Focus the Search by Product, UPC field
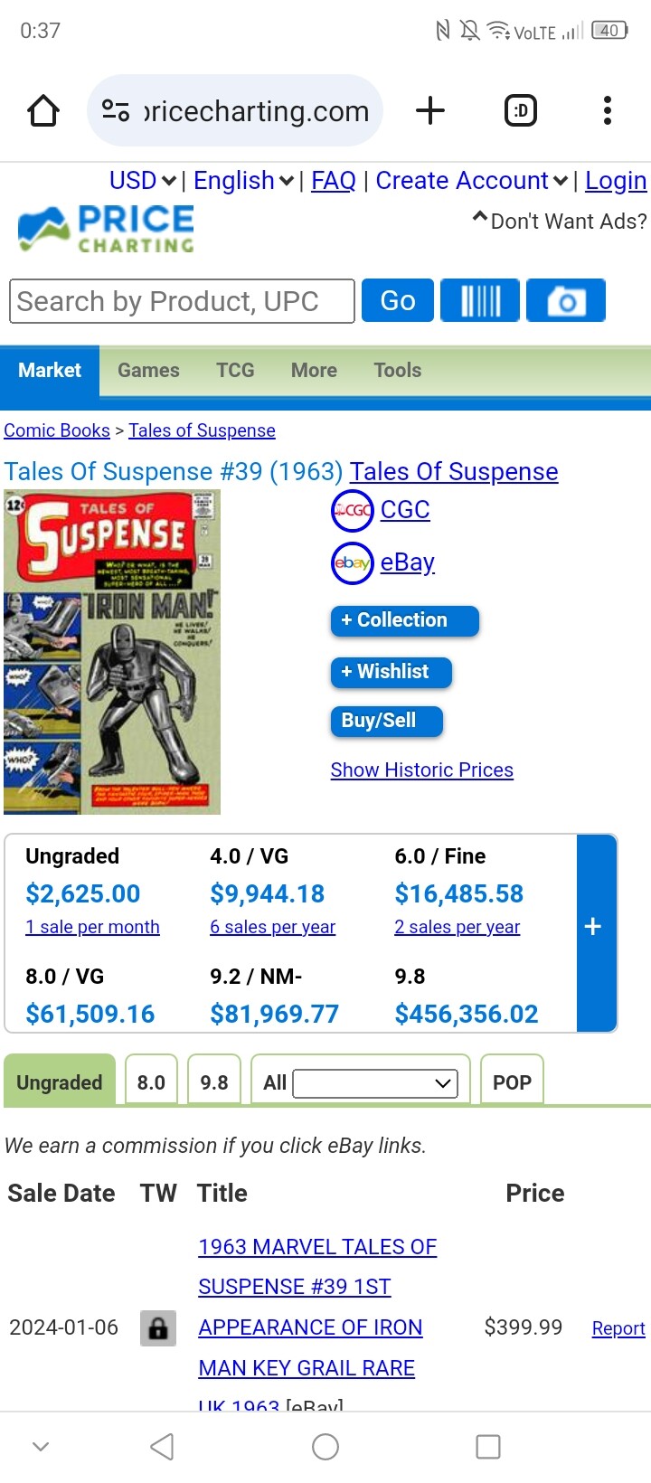The height and width of the screenshot is (1483, 651). point(181,301)
